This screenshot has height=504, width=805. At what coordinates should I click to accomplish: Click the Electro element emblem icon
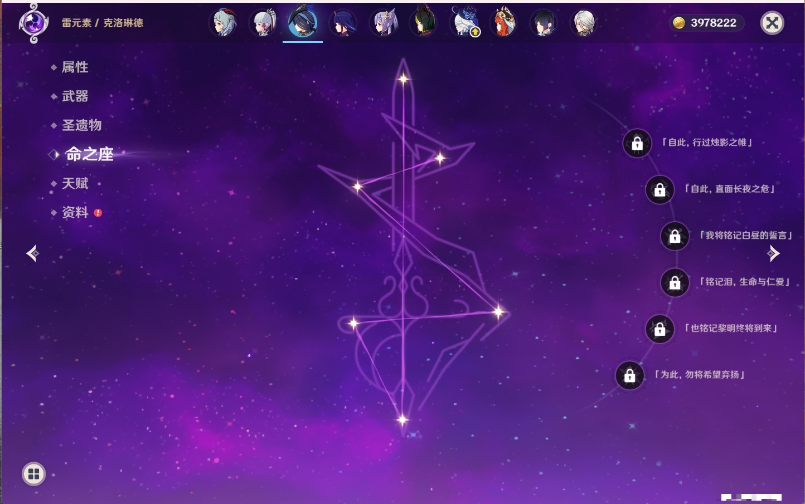pyautogui.click(x=33, y=23)
